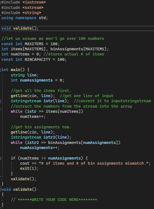
Task: Click 'while (istr >> items[numItems])' line
Action: (x=47, y=111)
